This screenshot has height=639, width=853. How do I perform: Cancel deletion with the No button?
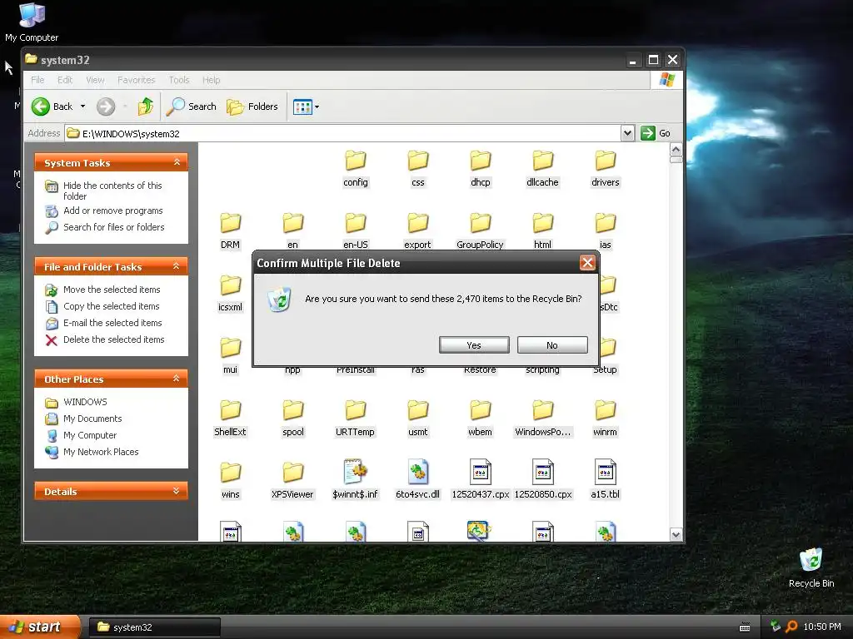[x=552, y=345]
